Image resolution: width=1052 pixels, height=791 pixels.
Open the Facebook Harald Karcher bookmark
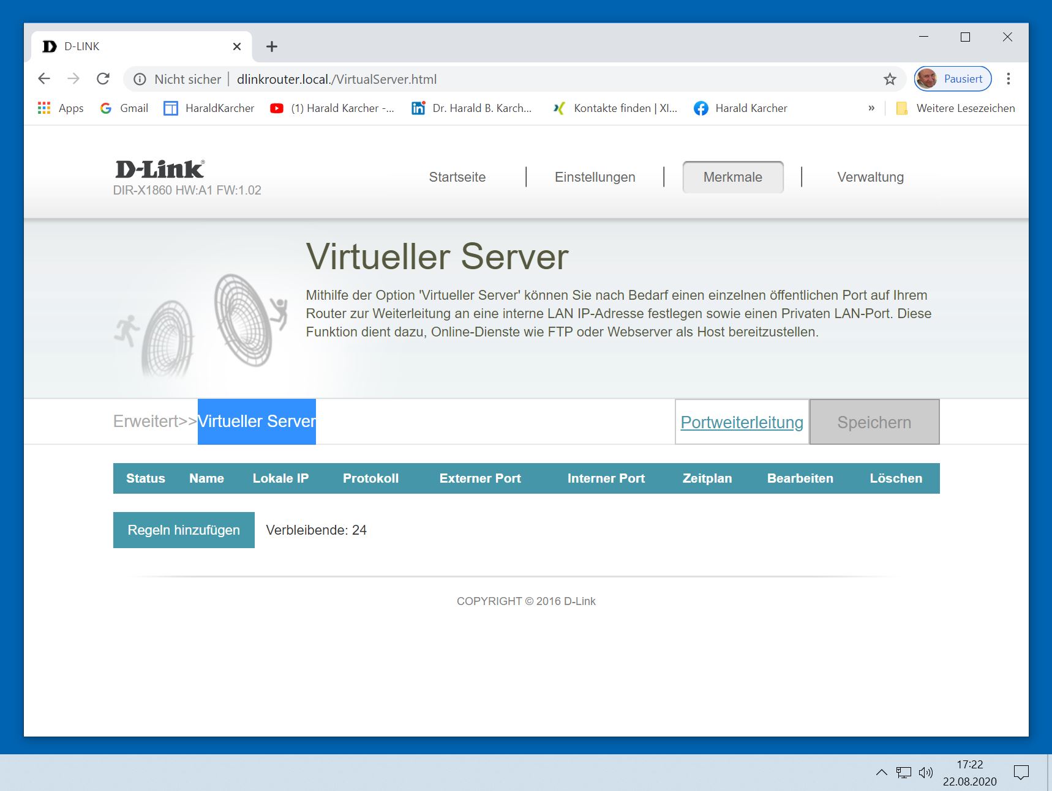pyautogui.click(x=740, y=108)
